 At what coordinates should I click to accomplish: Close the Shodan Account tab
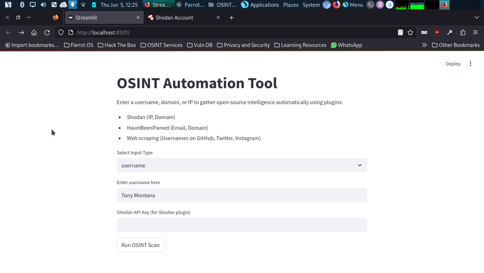[218, 17]
